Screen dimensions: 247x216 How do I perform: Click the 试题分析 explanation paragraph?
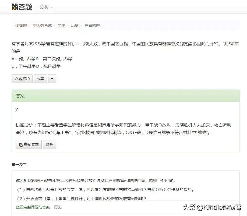tap(123, 129)
